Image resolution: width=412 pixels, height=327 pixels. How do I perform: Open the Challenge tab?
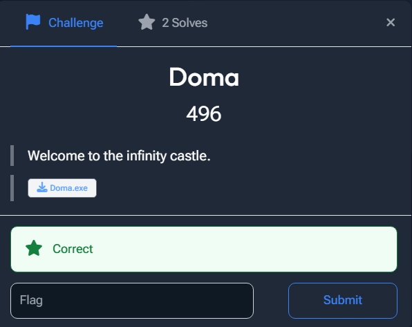tap(64, 23)
